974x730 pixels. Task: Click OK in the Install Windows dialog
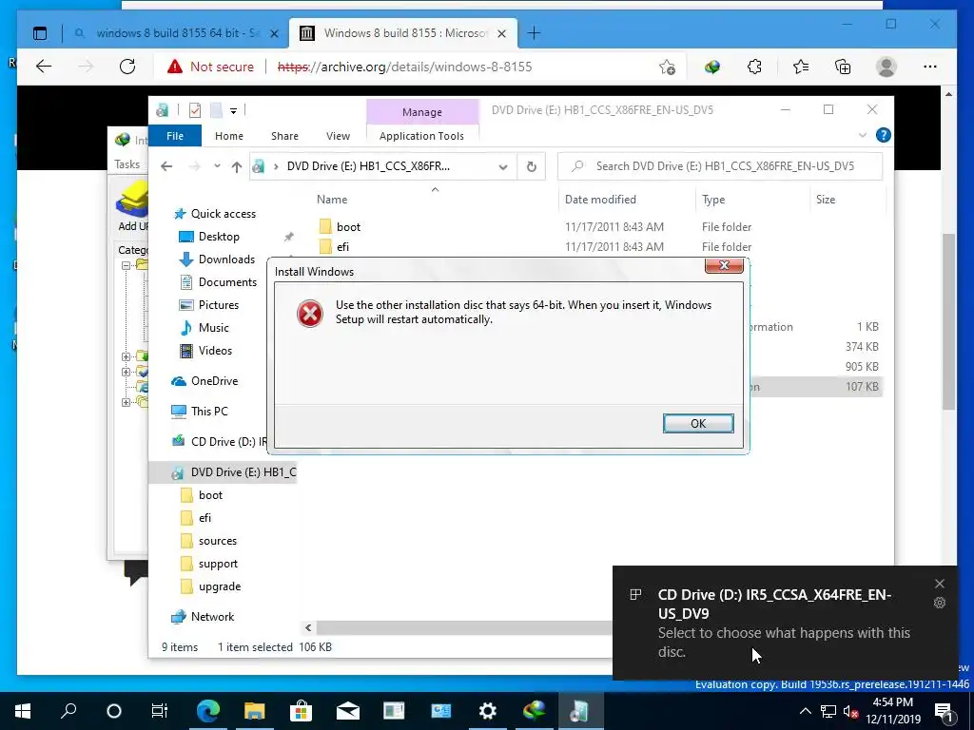698,423
